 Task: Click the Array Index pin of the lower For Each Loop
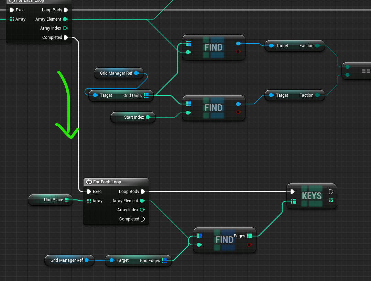(x=142, y=210)
